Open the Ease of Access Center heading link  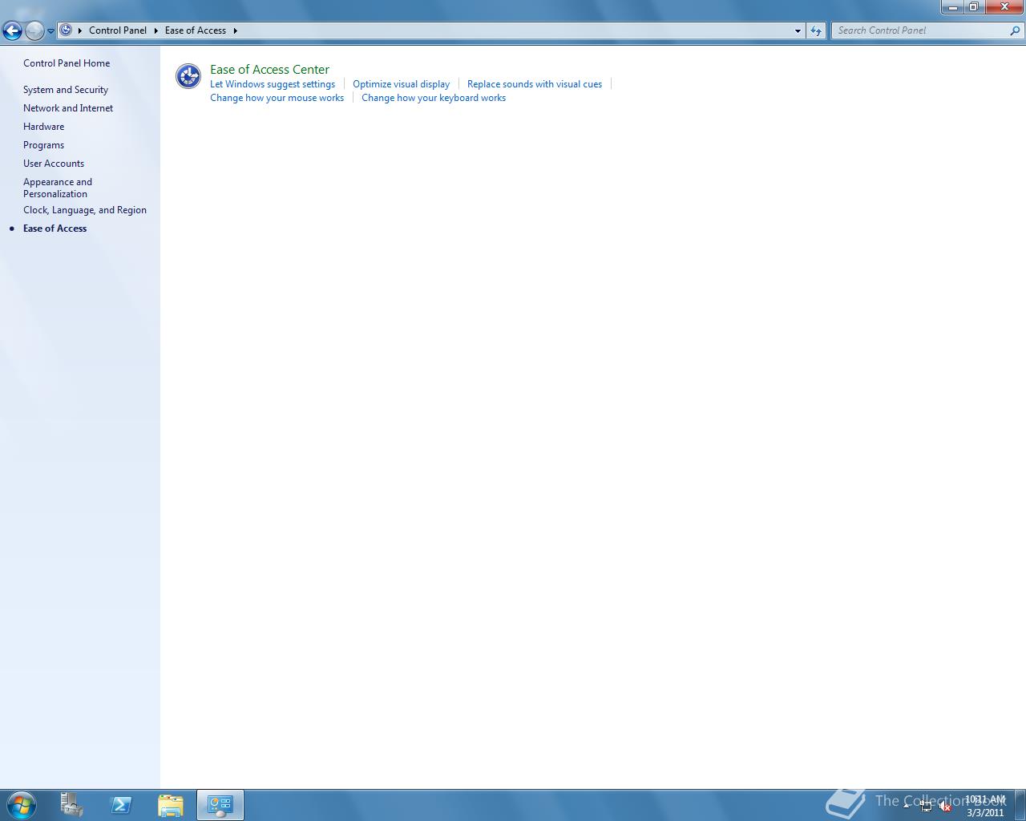(269, 70)
